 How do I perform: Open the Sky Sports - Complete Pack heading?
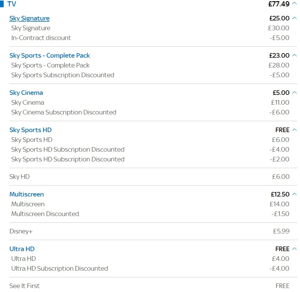(x=49, y=56)
